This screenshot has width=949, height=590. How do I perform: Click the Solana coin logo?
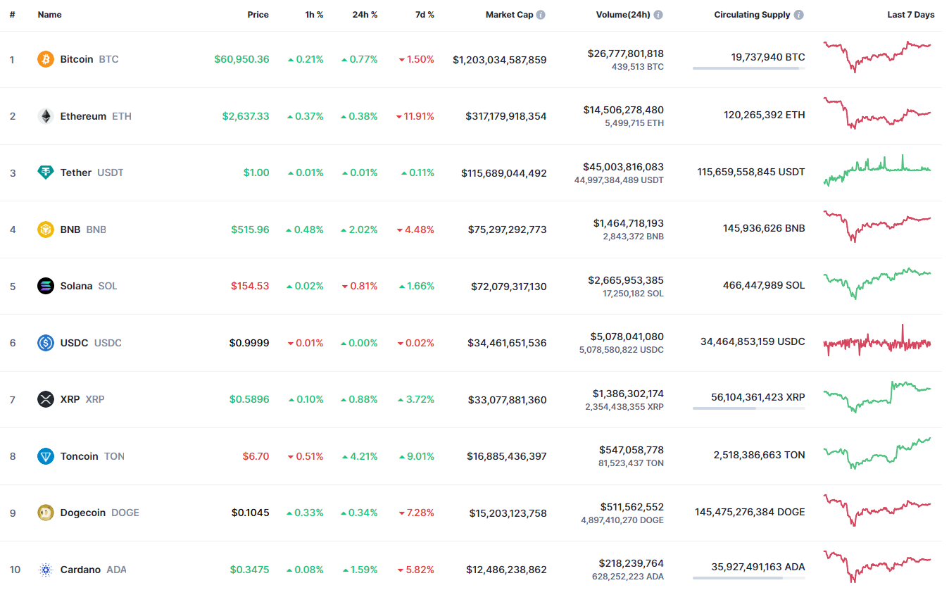click(46, 286)
